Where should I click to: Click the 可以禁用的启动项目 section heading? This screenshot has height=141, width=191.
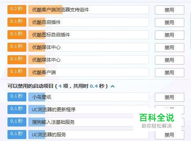(58, 86)
